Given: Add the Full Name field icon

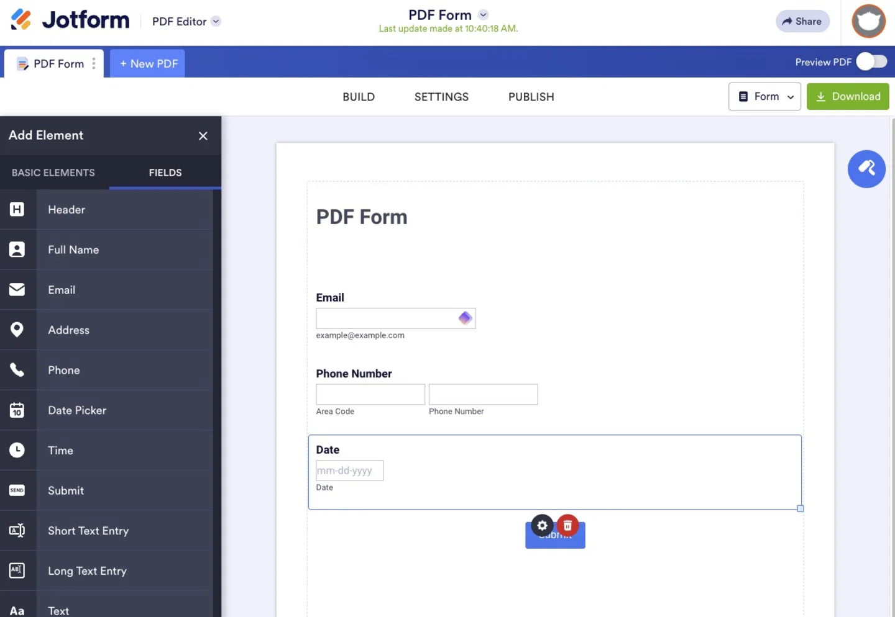Looking at the screenshot, I should coord(17,250).
